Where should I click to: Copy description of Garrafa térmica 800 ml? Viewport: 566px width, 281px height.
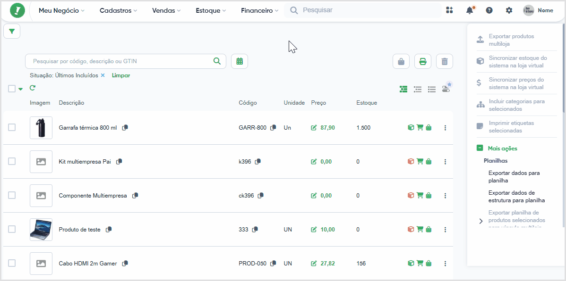point(125,127)
